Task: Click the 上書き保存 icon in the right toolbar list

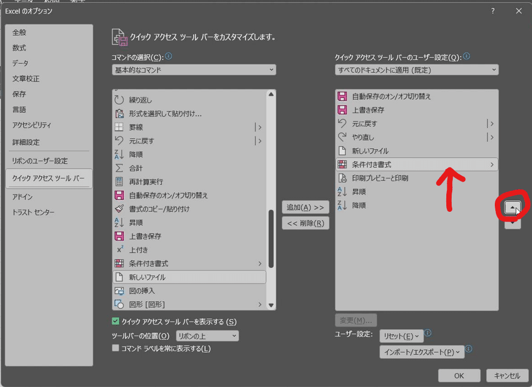Action: tap(342, 110)
